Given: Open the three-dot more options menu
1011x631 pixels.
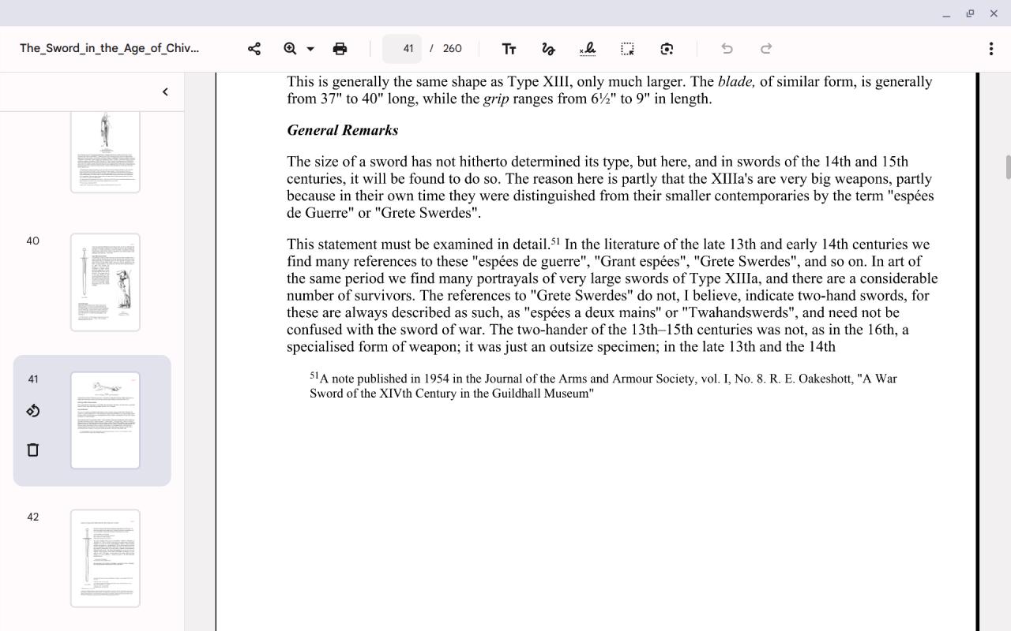Looking at the screenshot, I should tap(991, 49).
